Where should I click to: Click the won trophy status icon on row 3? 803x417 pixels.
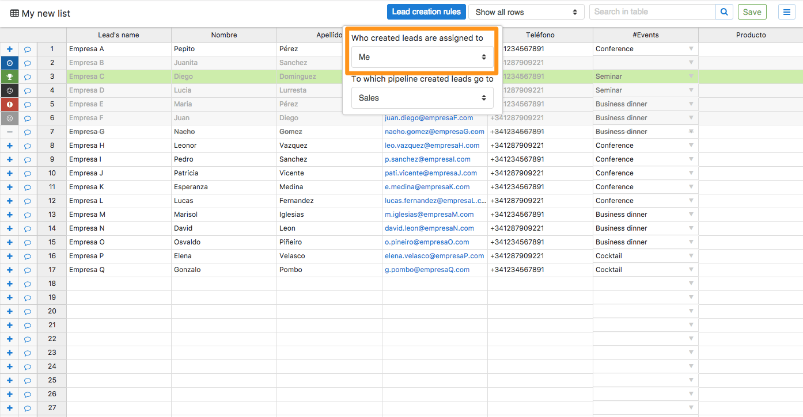coord(10,76)
